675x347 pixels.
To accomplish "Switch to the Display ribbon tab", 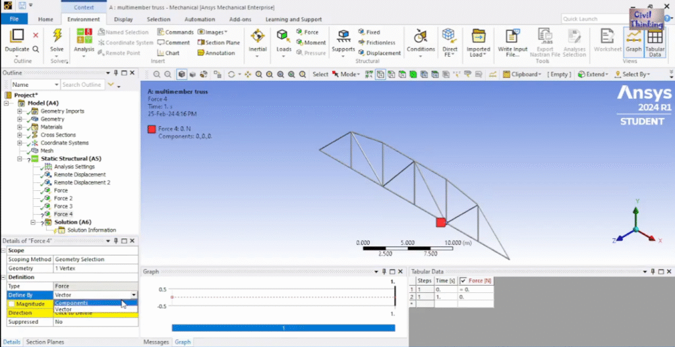I will [x=123, y=19].
